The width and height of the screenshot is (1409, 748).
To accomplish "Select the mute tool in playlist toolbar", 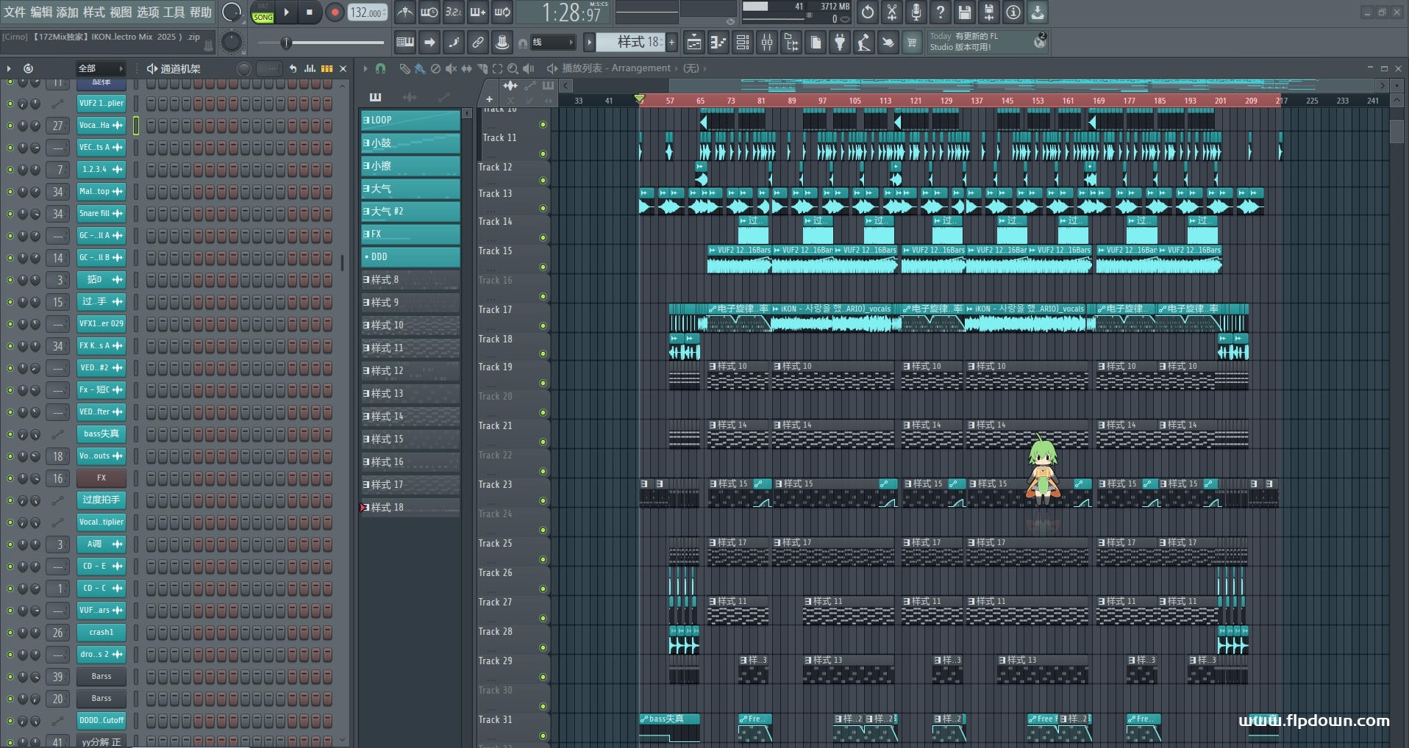I will (x=451, y=68).
